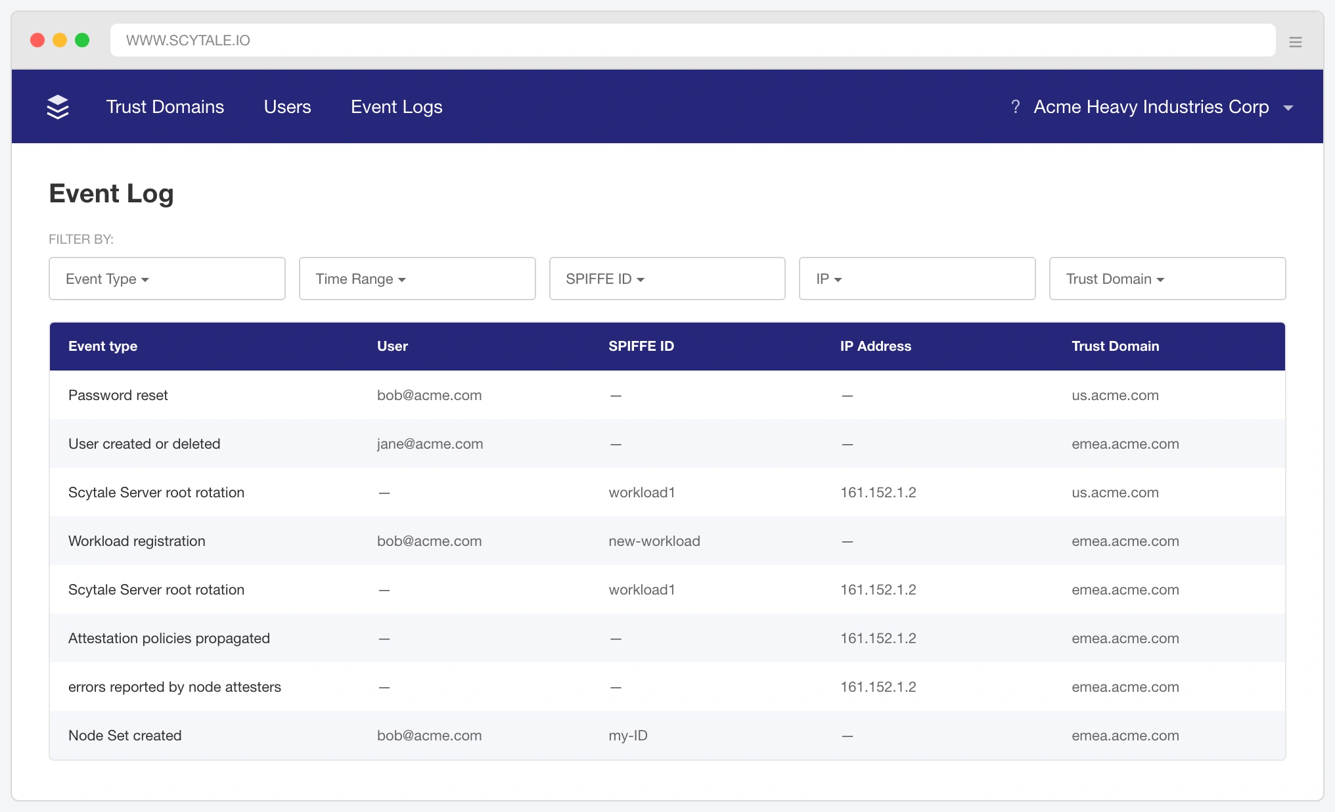Click the Password reset event row
This screenshot has height=812, width=1335.
coord(667,395)
